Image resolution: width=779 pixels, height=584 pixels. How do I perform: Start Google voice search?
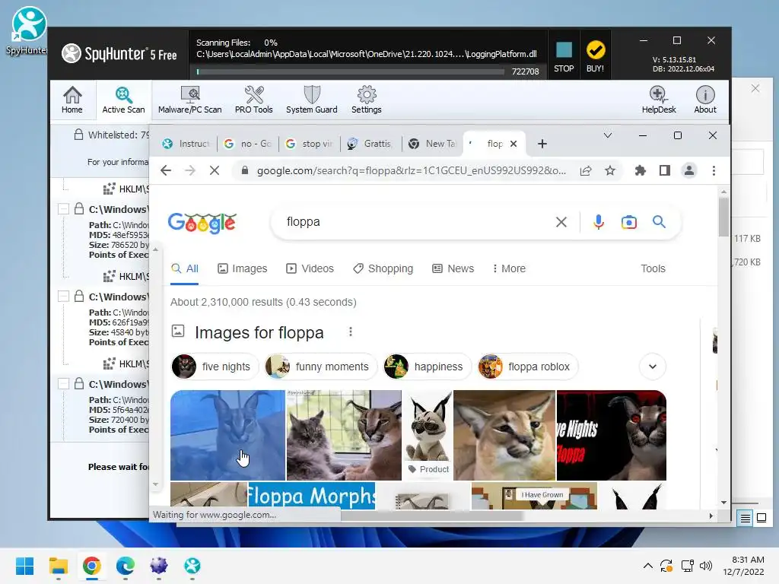click(599, 222)
